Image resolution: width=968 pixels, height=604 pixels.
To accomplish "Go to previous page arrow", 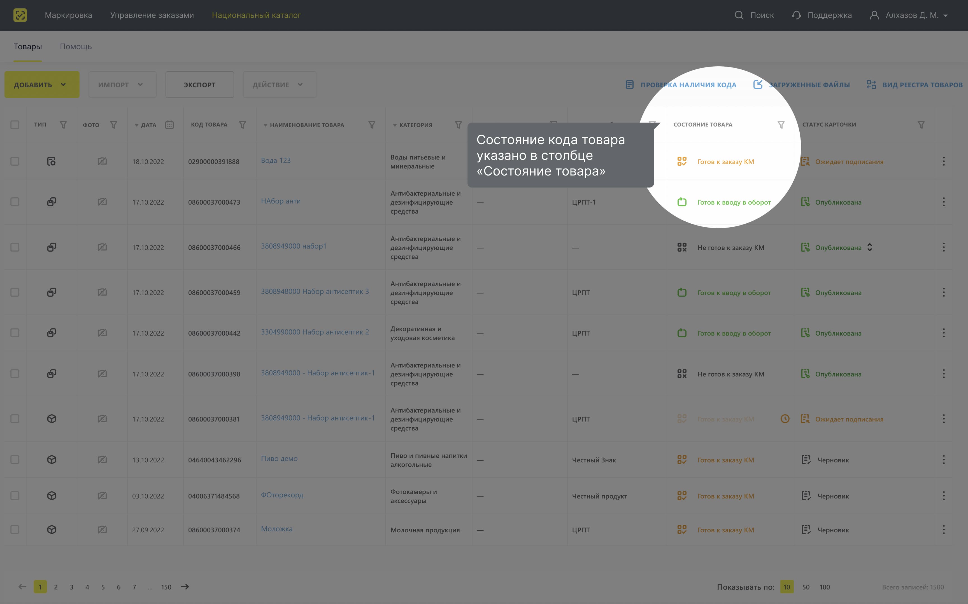I will pyautogui.click(x=22, y=586).
